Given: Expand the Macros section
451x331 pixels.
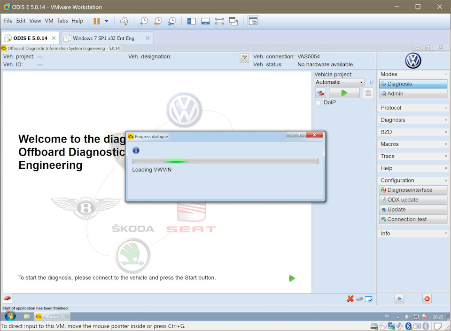Looking at the screenshot, I should pos(413,144).
